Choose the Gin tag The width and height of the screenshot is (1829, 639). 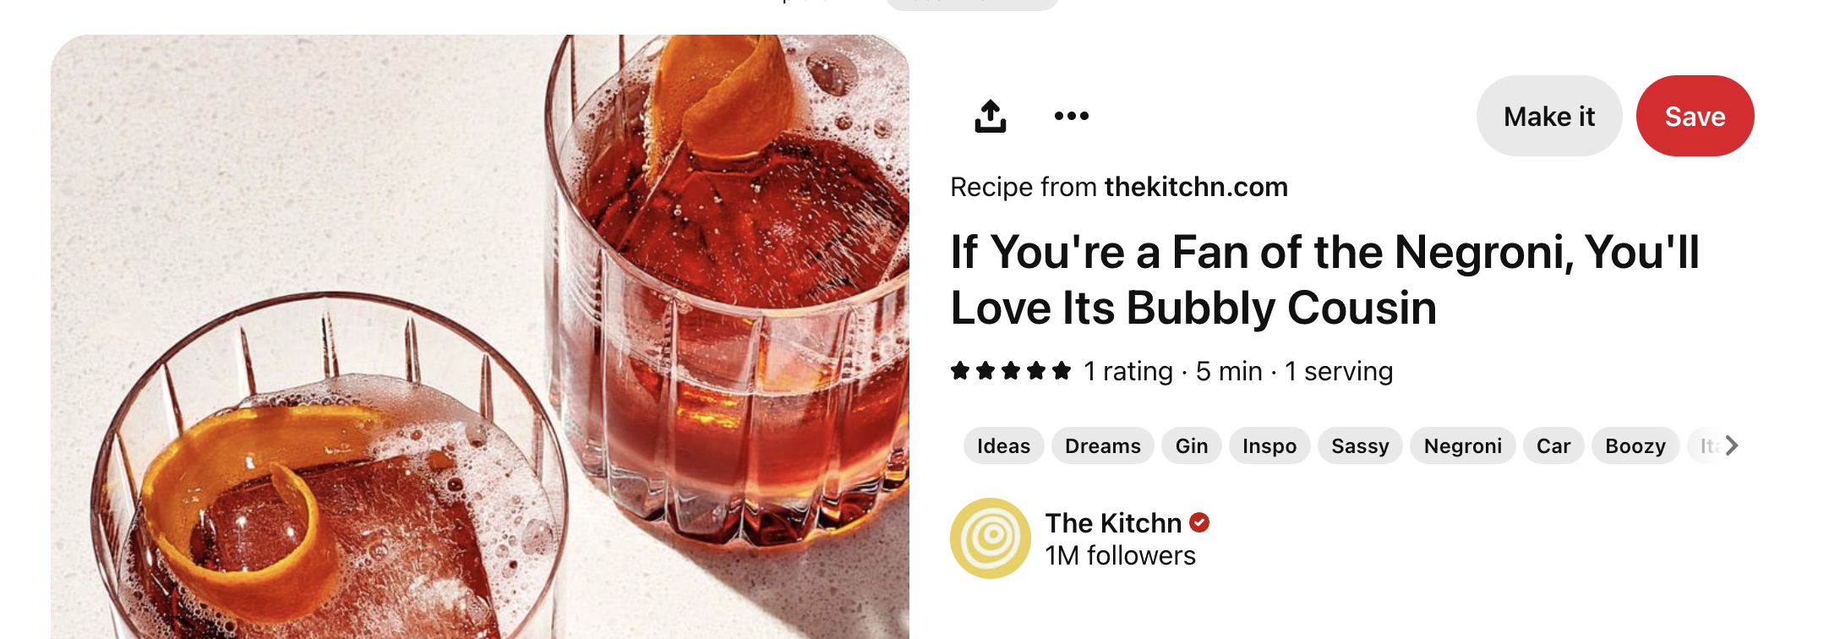tap(1191, 445)
